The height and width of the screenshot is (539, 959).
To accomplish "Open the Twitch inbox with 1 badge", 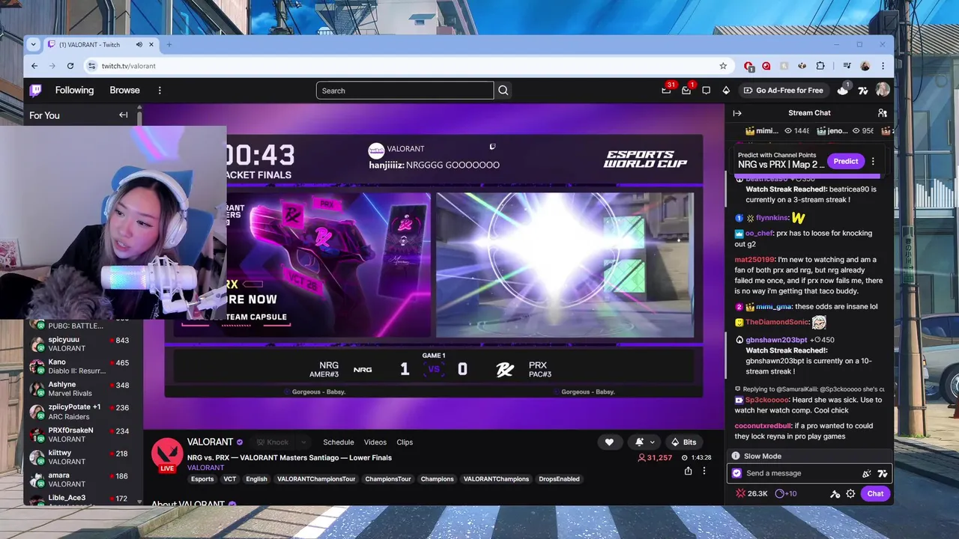I will [686, 90].
